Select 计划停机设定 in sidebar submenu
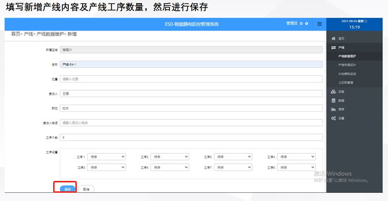 [x=347, y=73]
